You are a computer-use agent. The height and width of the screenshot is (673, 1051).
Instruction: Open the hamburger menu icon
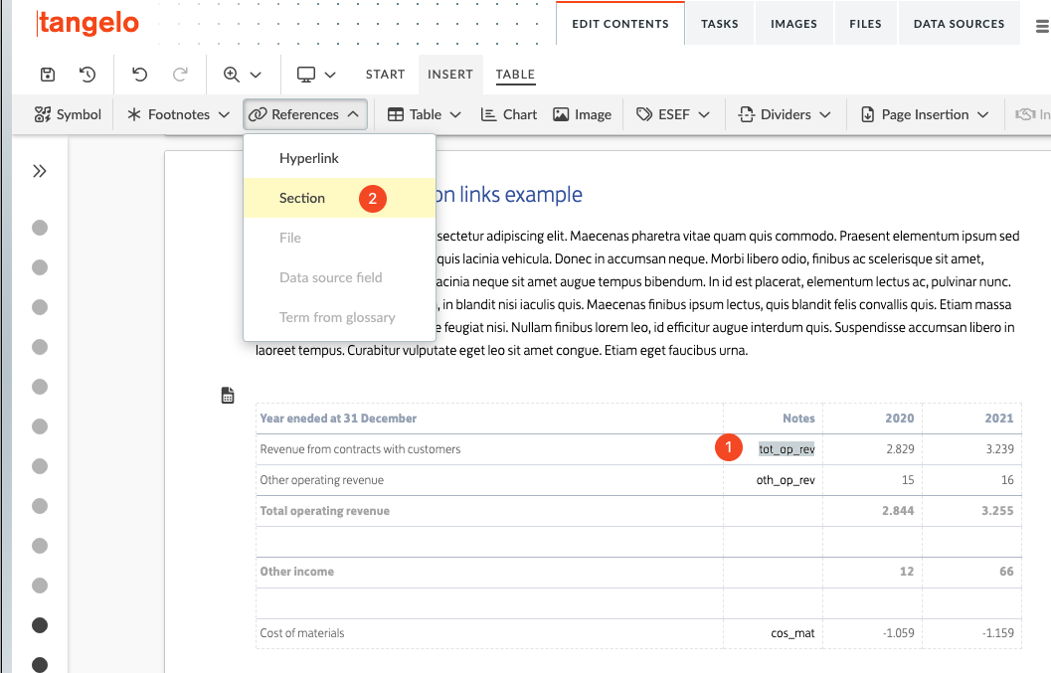[x=1042, y=26]
